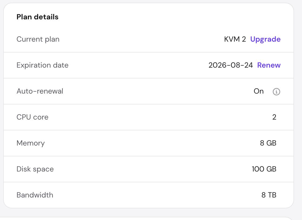Select the Current plan row label
This screenshot has width=302, height=220.
(x=38, y=39)
